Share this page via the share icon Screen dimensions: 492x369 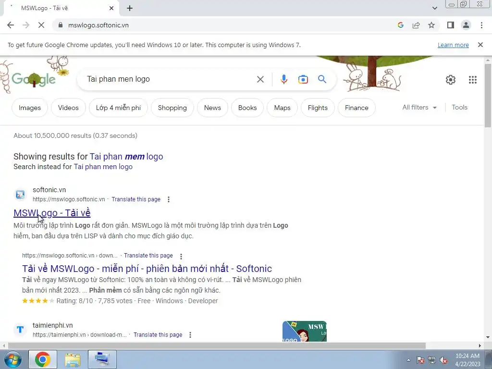pos(416,25)
